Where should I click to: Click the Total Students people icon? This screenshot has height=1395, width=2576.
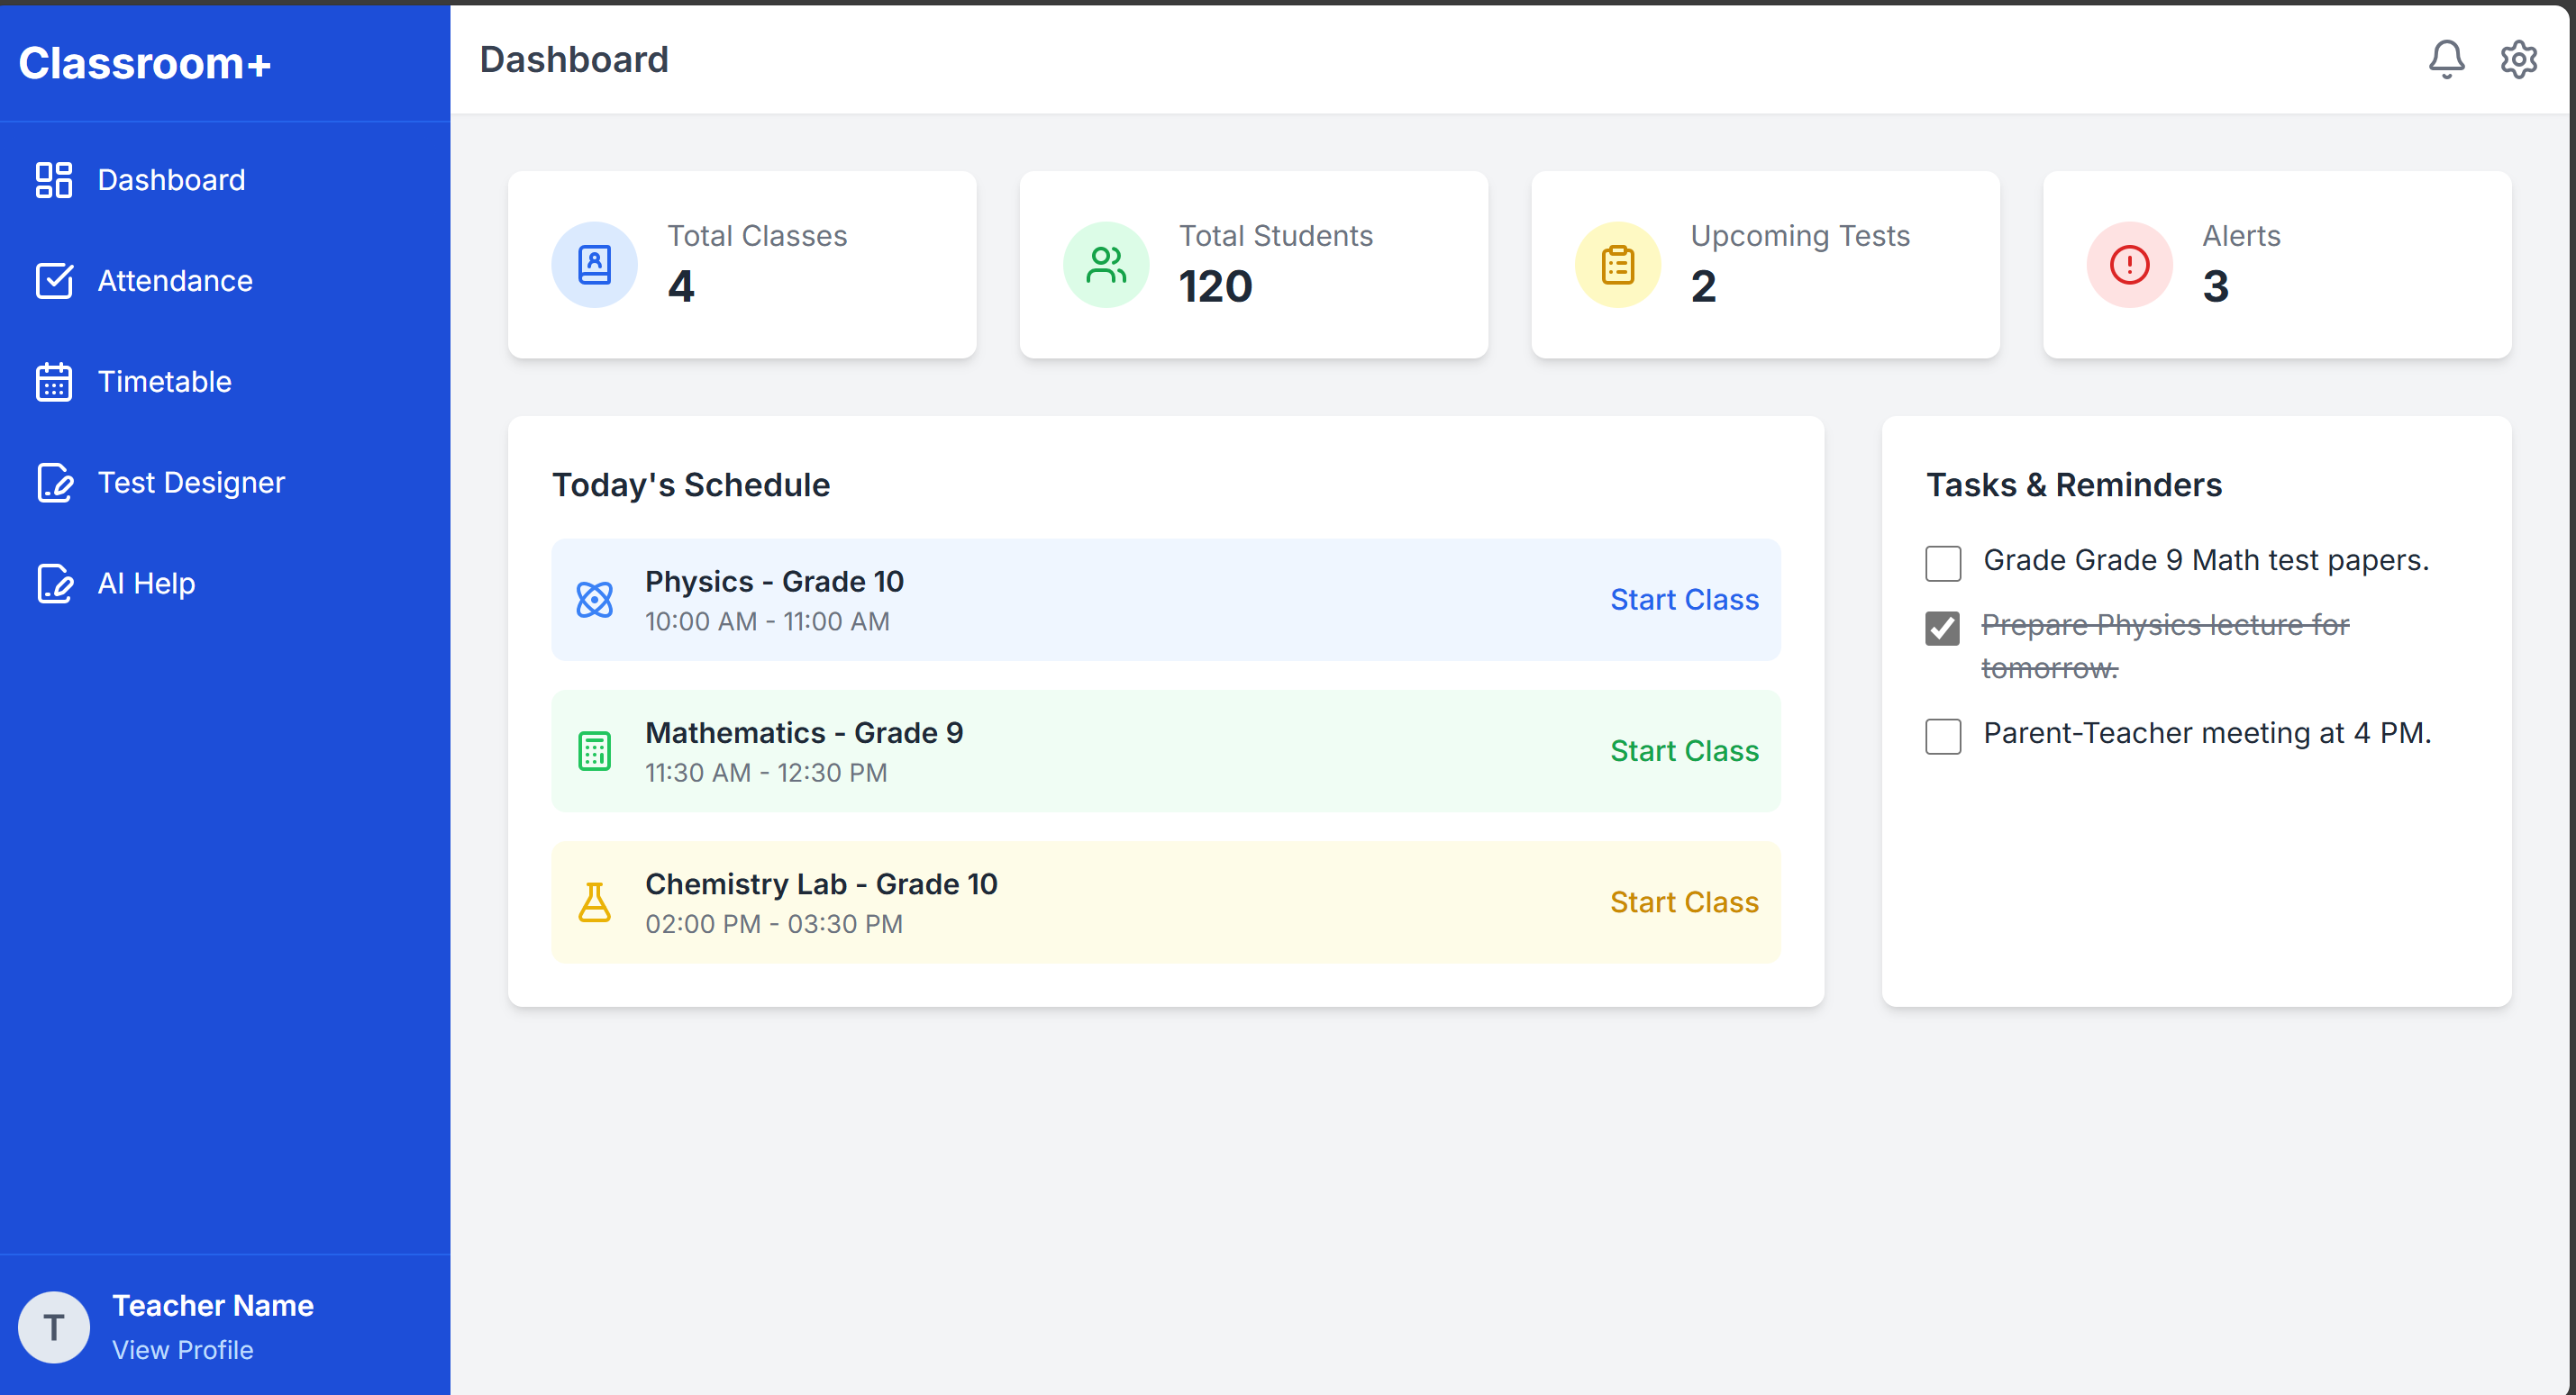pos(1106,265)
